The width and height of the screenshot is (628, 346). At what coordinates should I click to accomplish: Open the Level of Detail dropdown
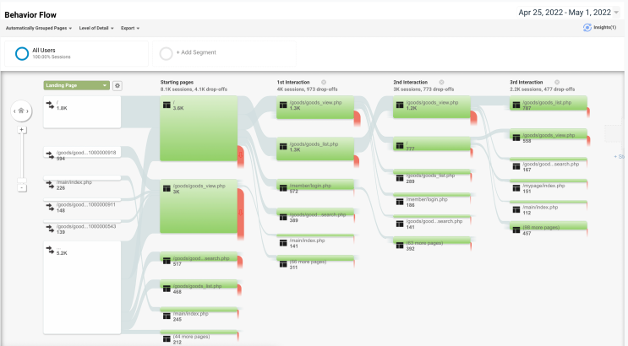coord(96,28)
